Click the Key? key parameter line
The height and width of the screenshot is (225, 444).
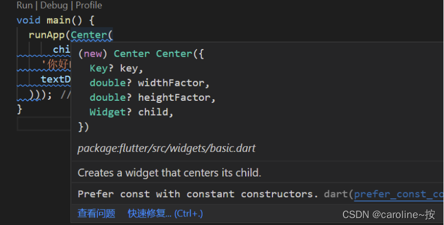click(x=116, y=68)
